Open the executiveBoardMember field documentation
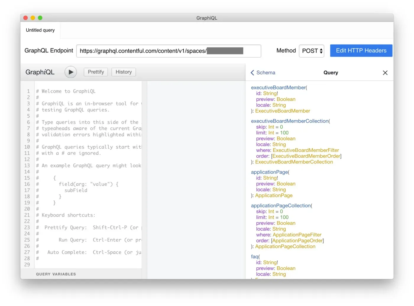The image size is (414, 306). [277, 88]
